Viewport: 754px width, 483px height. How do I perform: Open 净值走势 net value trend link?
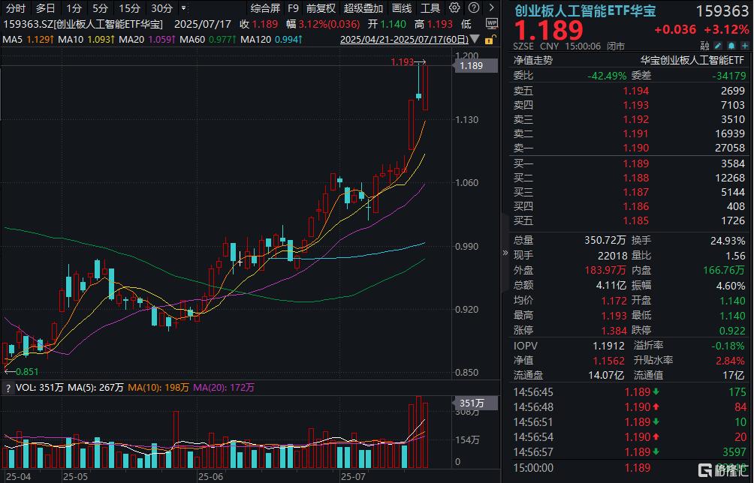click(x=532, y=61)
